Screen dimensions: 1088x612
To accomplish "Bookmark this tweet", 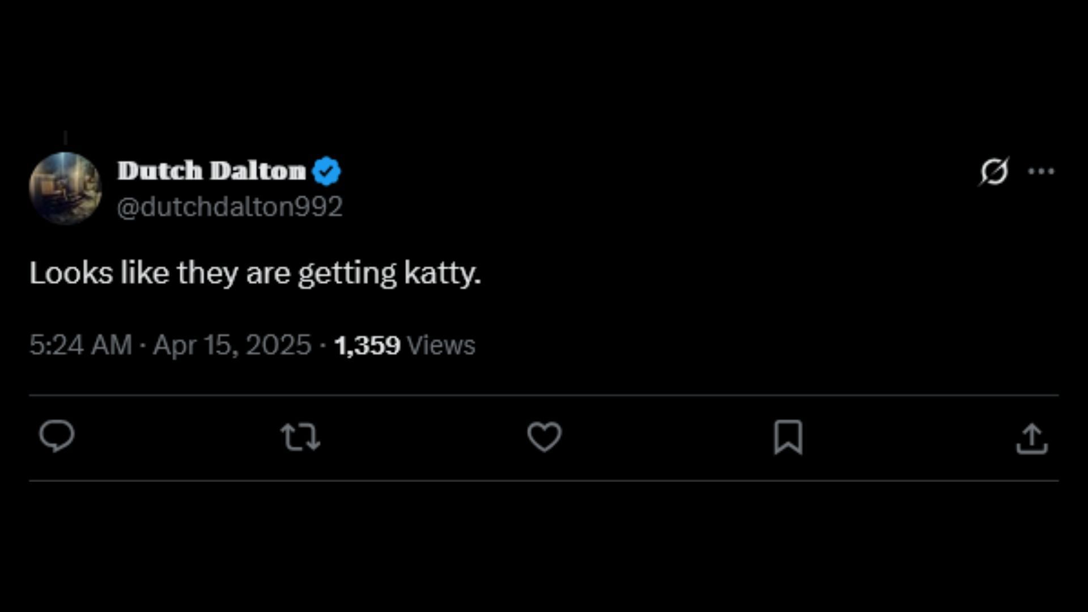I will point(788,437).
